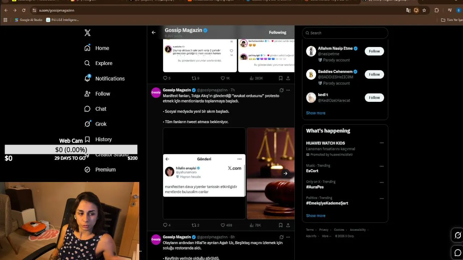The image size is (463, 260).
Task: Open the Accessibility footer link
Action: pos(358,230)
